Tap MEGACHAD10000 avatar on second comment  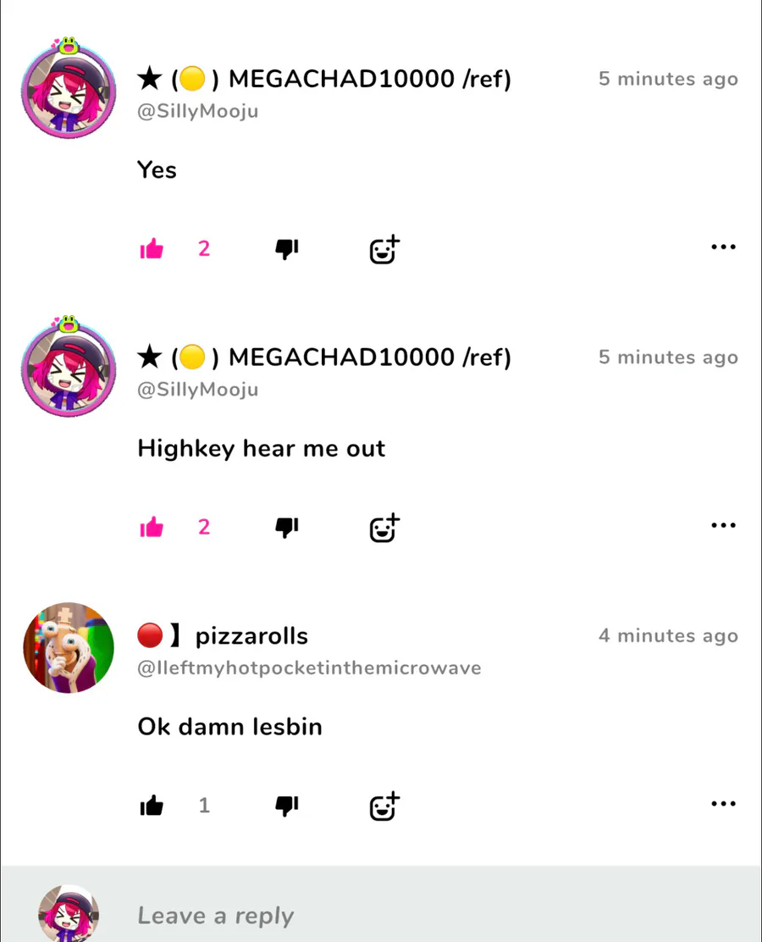coord(69,367)
